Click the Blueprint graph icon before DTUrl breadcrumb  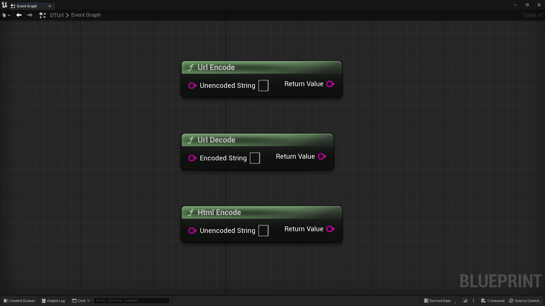pos(42,15)
